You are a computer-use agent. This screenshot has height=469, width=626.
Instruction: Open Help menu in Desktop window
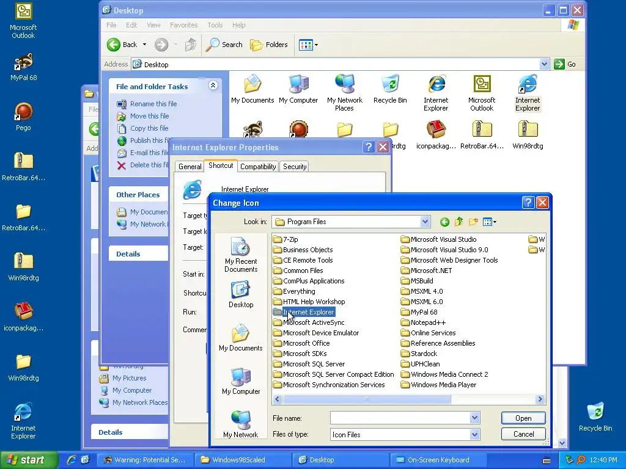239,25
